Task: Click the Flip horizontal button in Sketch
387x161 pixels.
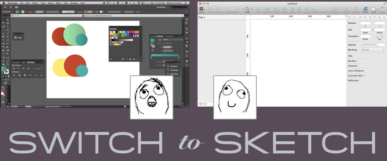Action: (377, 36)
